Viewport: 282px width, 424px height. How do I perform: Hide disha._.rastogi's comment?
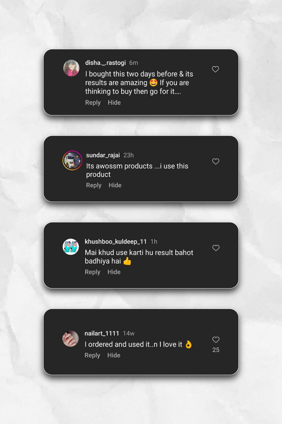(x=114, y=103)
